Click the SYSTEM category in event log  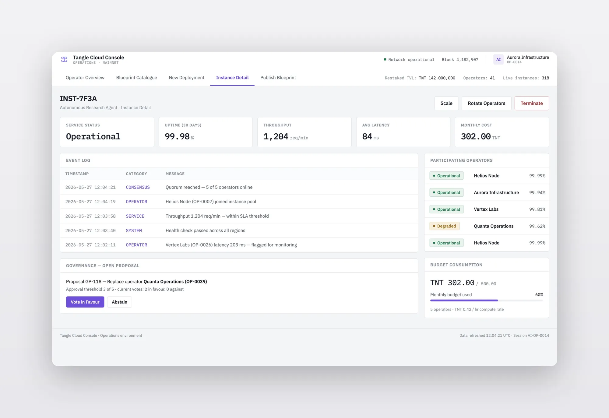point(134,230)
